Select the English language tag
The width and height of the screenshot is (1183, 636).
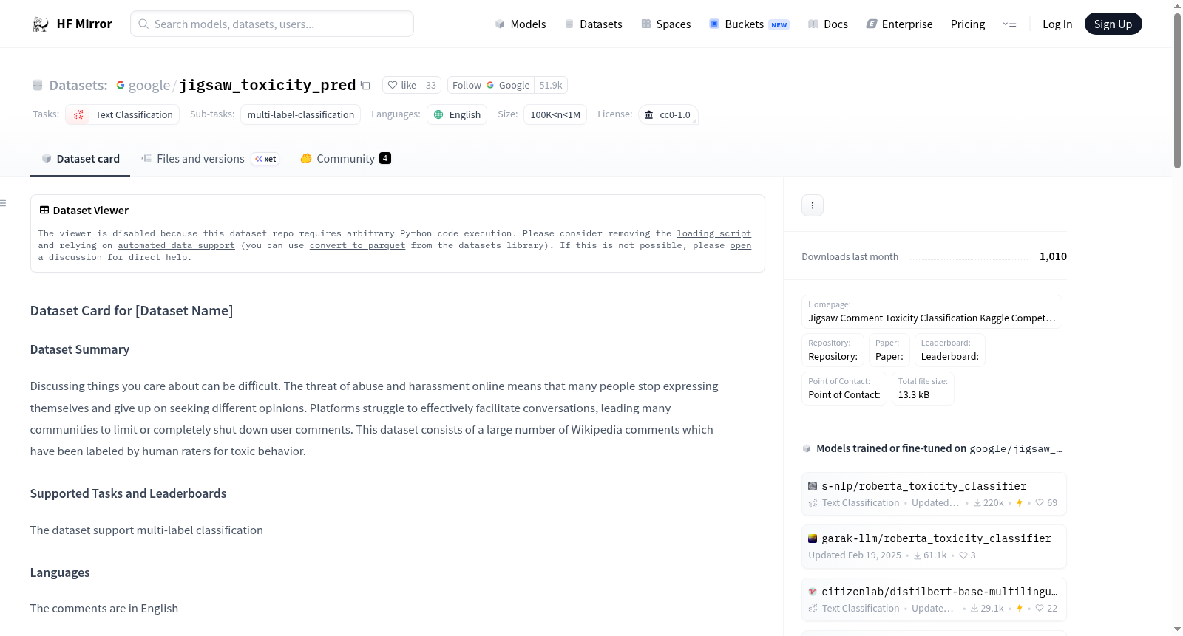[x=457, y=114]
